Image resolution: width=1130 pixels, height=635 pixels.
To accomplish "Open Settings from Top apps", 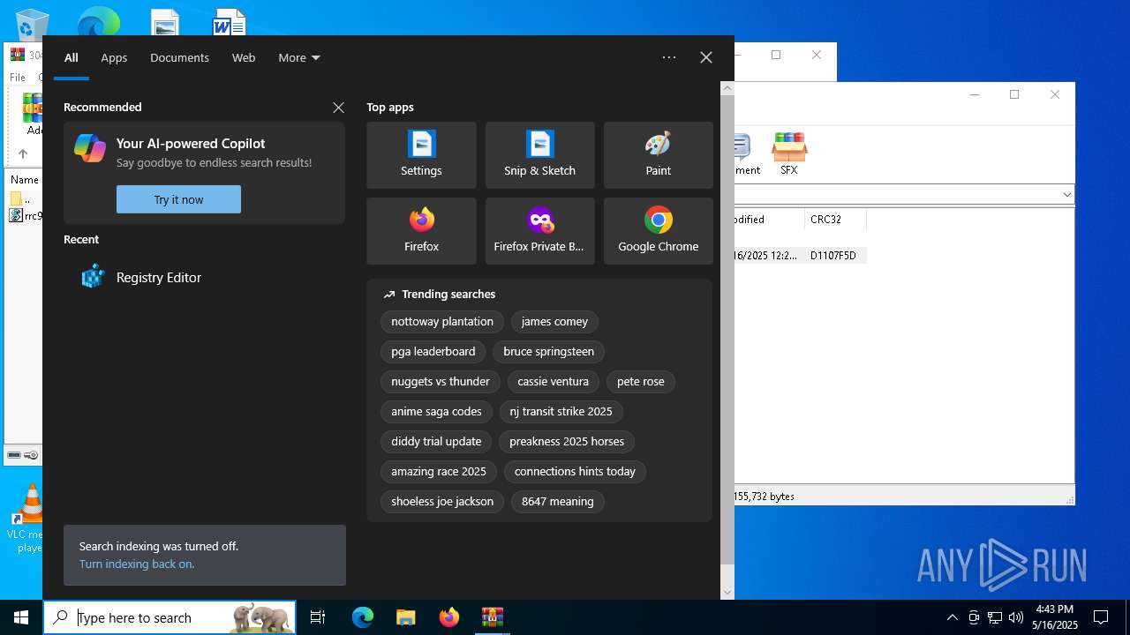I will (x=421, y=155).
